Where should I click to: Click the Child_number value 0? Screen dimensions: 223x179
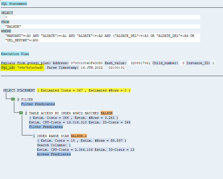coord(183,63)
